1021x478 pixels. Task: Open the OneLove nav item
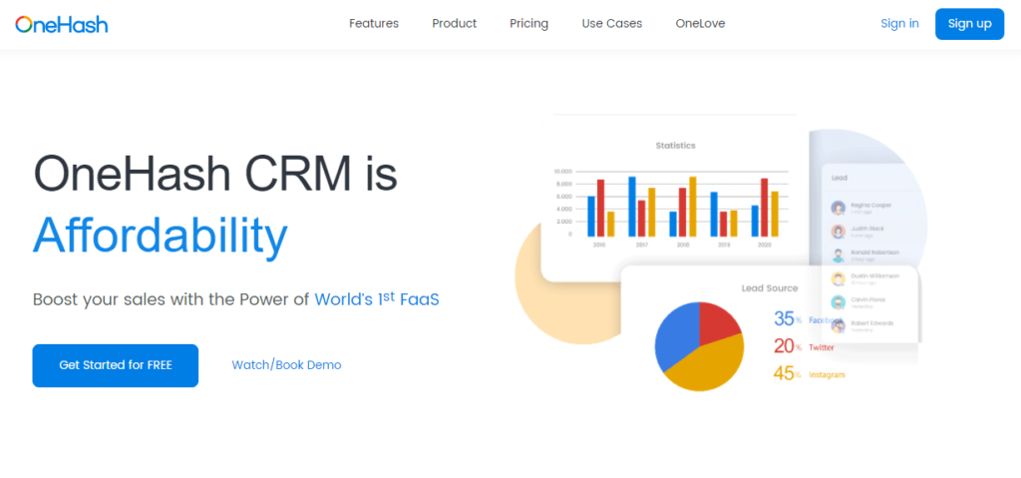tap(700, 24)
